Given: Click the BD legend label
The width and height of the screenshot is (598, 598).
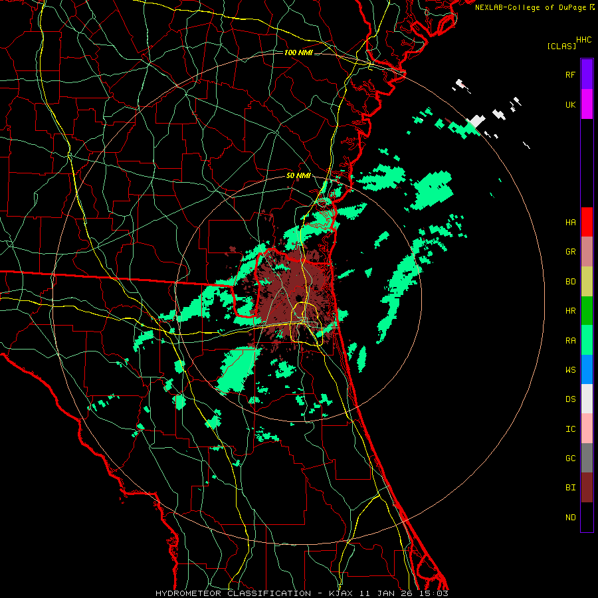Looking at the screenshot, I should click(x=570, y=282).
